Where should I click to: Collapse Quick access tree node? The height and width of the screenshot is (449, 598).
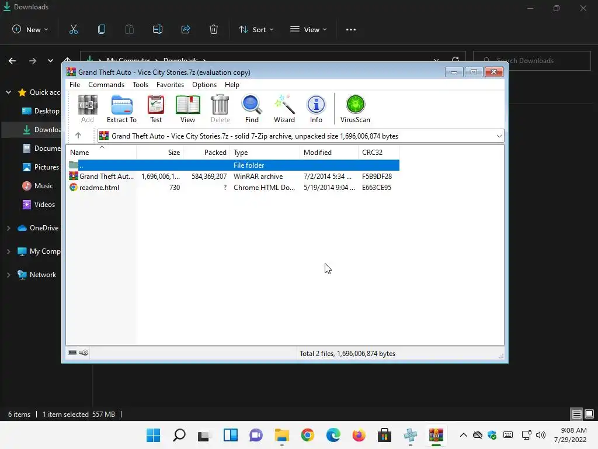coord(8,92)
